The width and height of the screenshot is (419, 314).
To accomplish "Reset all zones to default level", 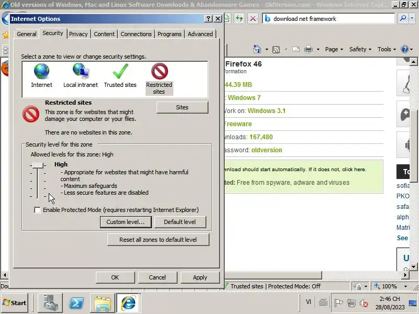I will click(158, 240).
